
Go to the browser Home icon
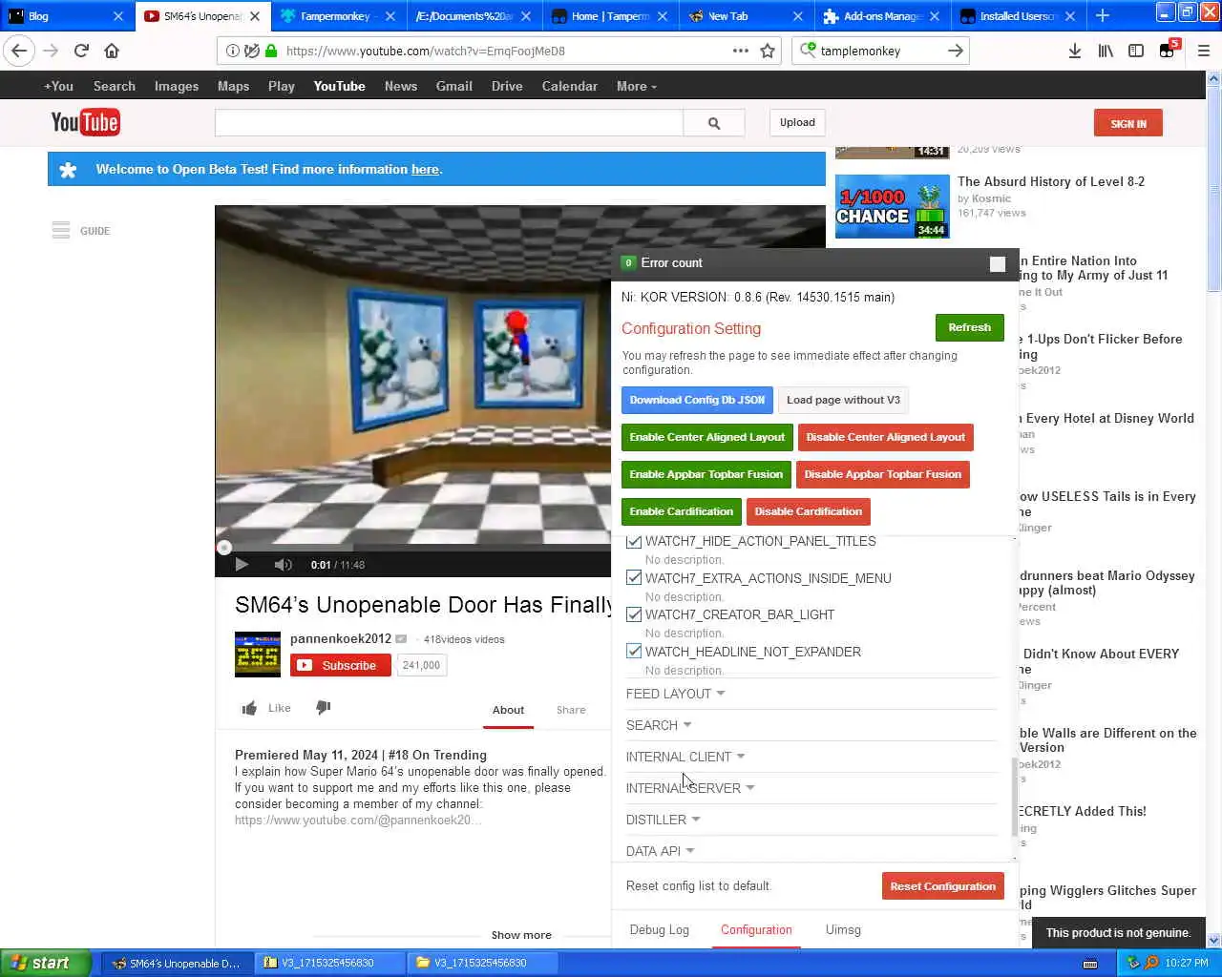click(112, 51)
